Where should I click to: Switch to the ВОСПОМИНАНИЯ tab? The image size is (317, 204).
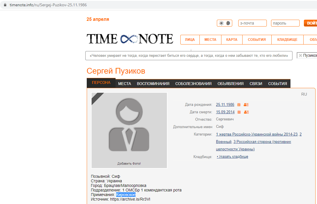pyautogui.click(x=153, y=84)
